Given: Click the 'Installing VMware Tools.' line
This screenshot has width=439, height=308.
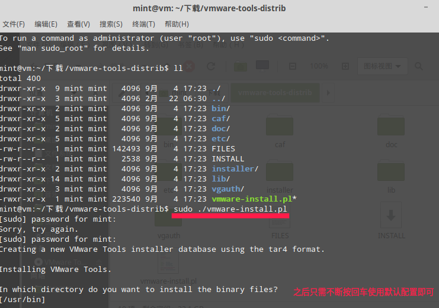Looking at the screenshot, I should [x=56, y=270].
